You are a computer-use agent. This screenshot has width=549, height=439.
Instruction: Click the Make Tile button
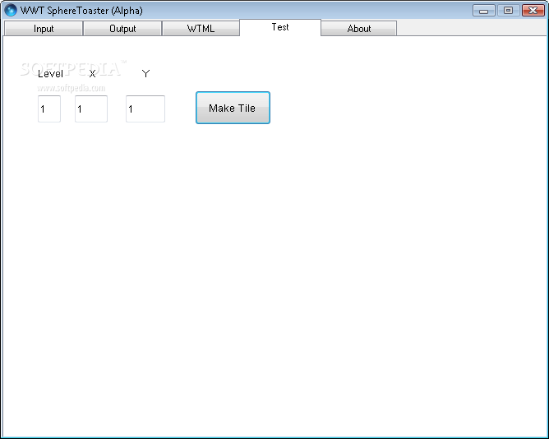pyautogui.click(x=233, y=108)
